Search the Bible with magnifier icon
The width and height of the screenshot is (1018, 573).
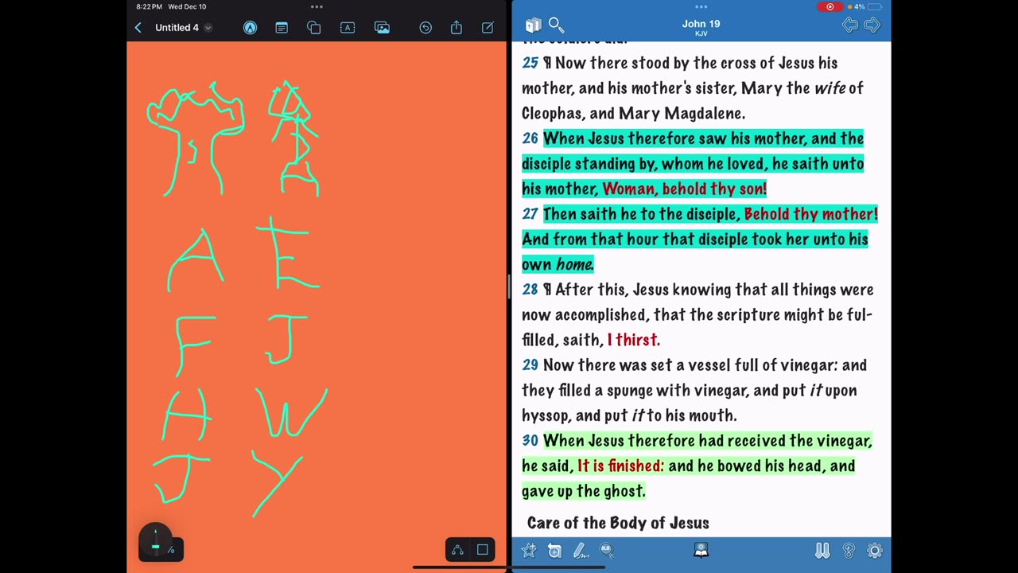coord(557,25)
